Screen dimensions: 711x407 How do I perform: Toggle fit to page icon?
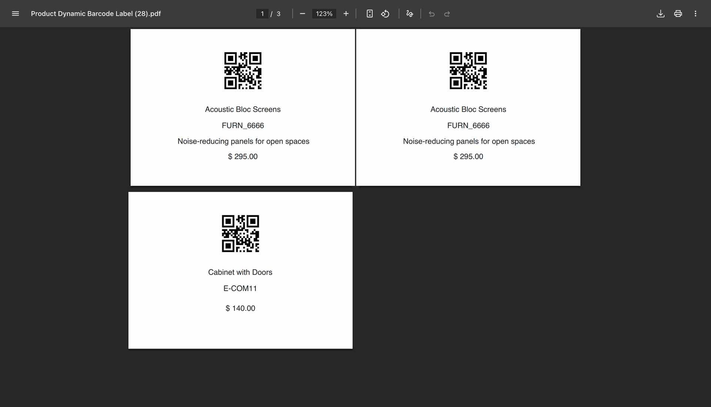(370, 14)
